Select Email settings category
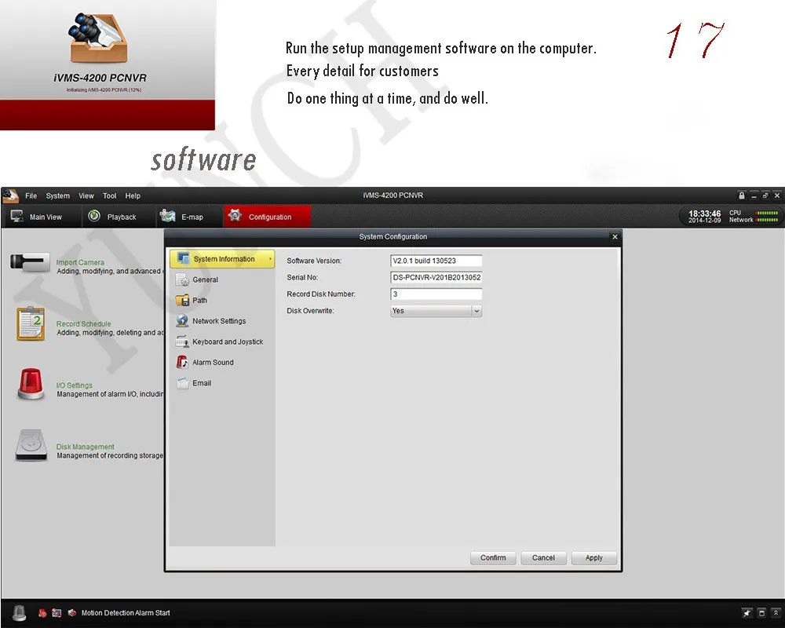 point(222,383)
